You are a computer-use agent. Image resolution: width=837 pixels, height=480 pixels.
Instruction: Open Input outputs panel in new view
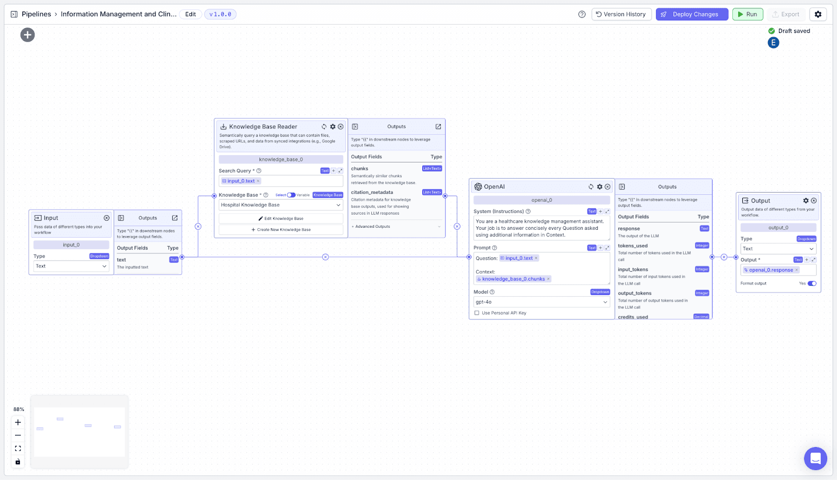tap(175, 218)
